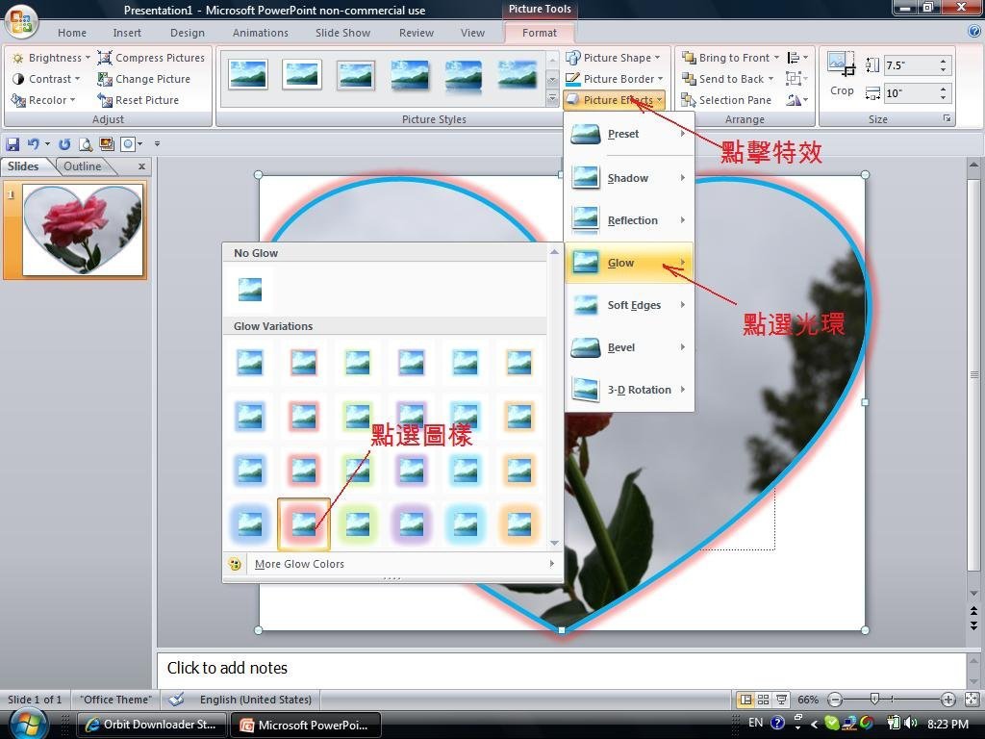Click the shape width field showing 10"
This screenshot has height=739, width=985.
tap(911, 93)
